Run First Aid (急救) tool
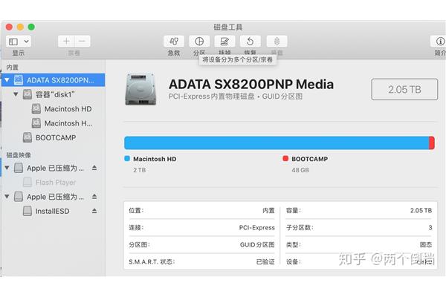 [x=174, y=42]
